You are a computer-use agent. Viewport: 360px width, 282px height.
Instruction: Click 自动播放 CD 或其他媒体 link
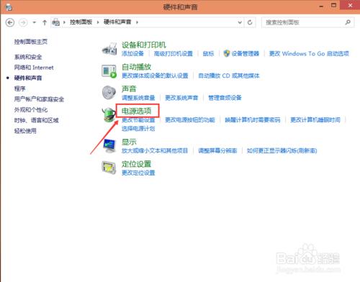point(229,76)
